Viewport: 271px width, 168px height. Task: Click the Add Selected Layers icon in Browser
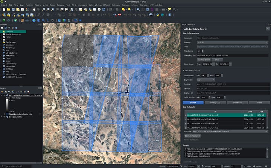pos(2,28)
